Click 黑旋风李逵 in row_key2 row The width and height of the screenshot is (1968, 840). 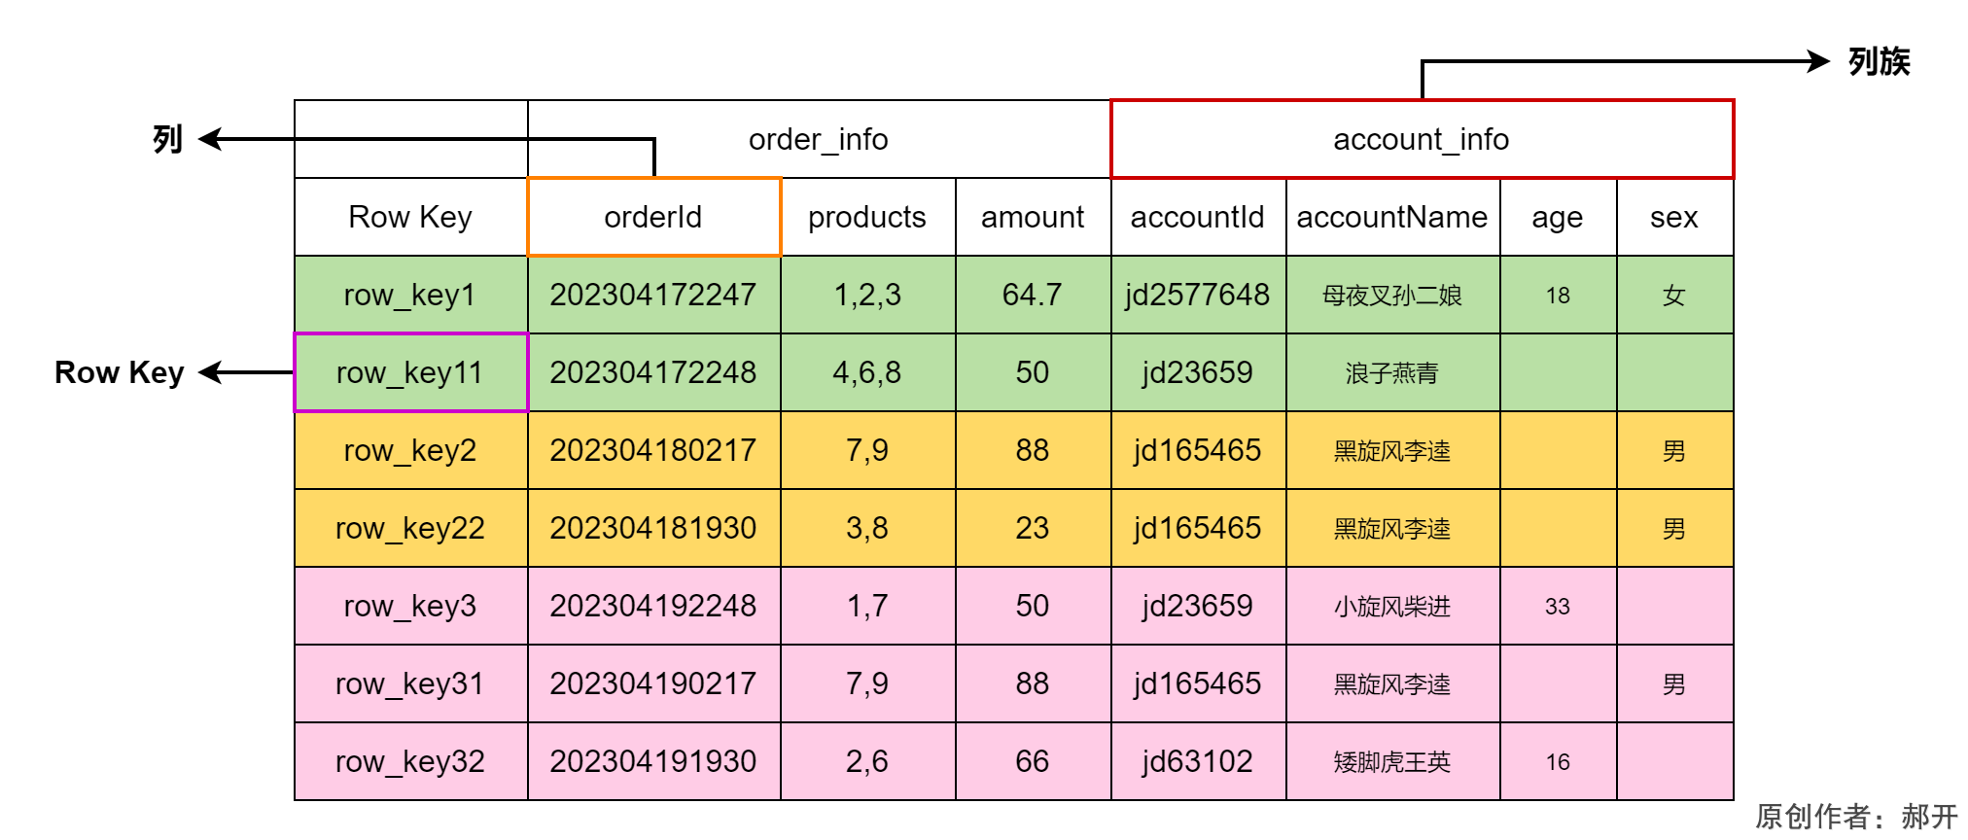pos(1392,450)
